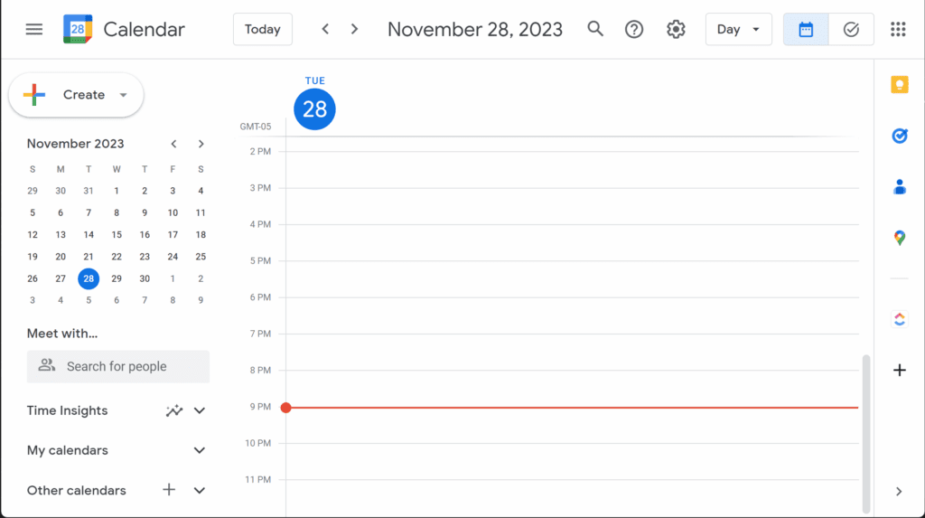
Task: Select November 19 in mini calendar
Action: 33,257
